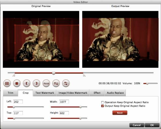The height and width of the screenshot is (129, 161).
Task: Click the Volume slider knob
Action: (147, 83)
